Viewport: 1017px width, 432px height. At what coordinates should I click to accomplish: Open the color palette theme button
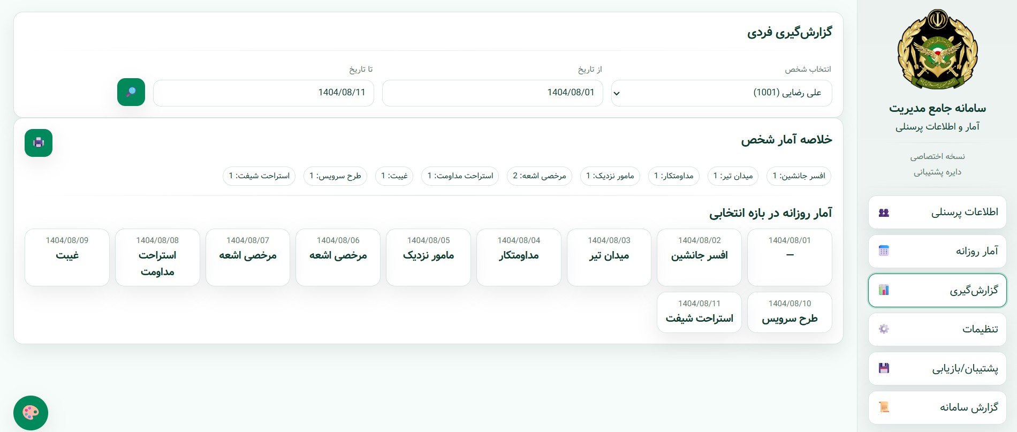tap(31, 413)
